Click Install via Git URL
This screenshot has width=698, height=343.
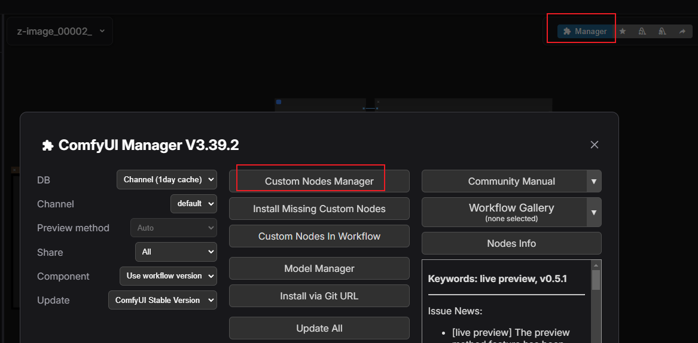click(319, 296)
